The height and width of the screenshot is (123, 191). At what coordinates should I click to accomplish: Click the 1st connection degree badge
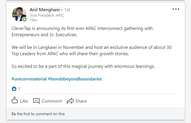(67, 10)
